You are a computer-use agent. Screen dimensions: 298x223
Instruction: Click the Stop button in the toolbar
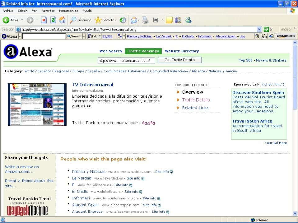point(44,20)
